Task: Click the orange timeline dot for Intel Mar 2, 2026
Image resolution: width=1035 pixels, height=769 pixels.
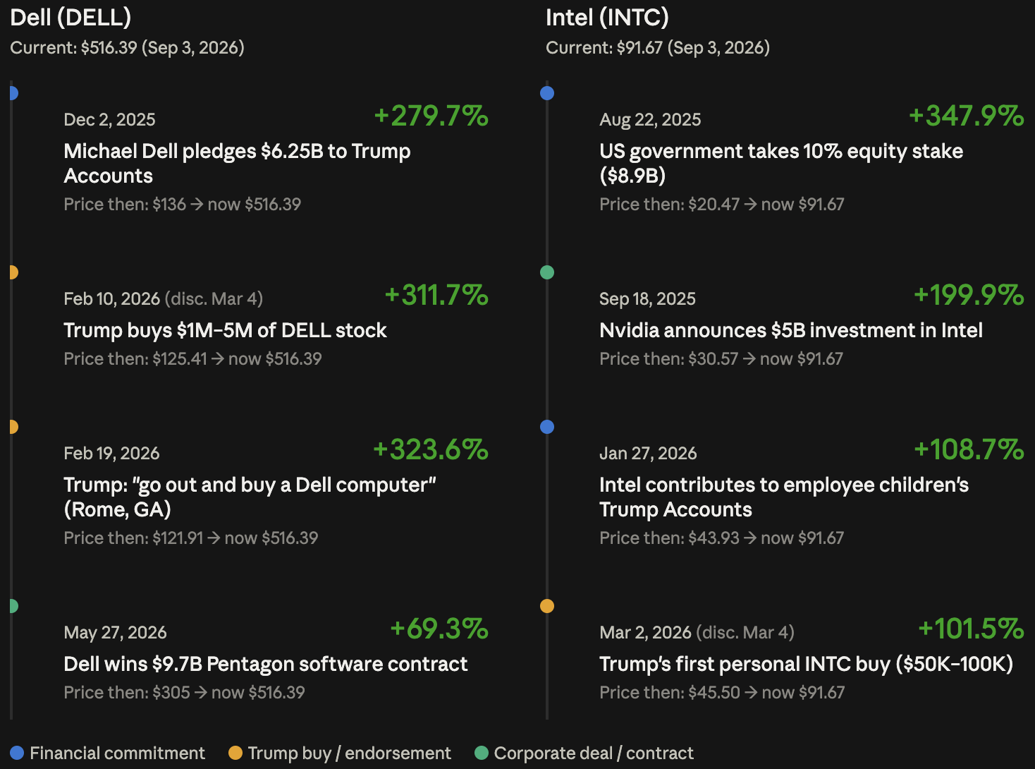Action: click(547, 606)
